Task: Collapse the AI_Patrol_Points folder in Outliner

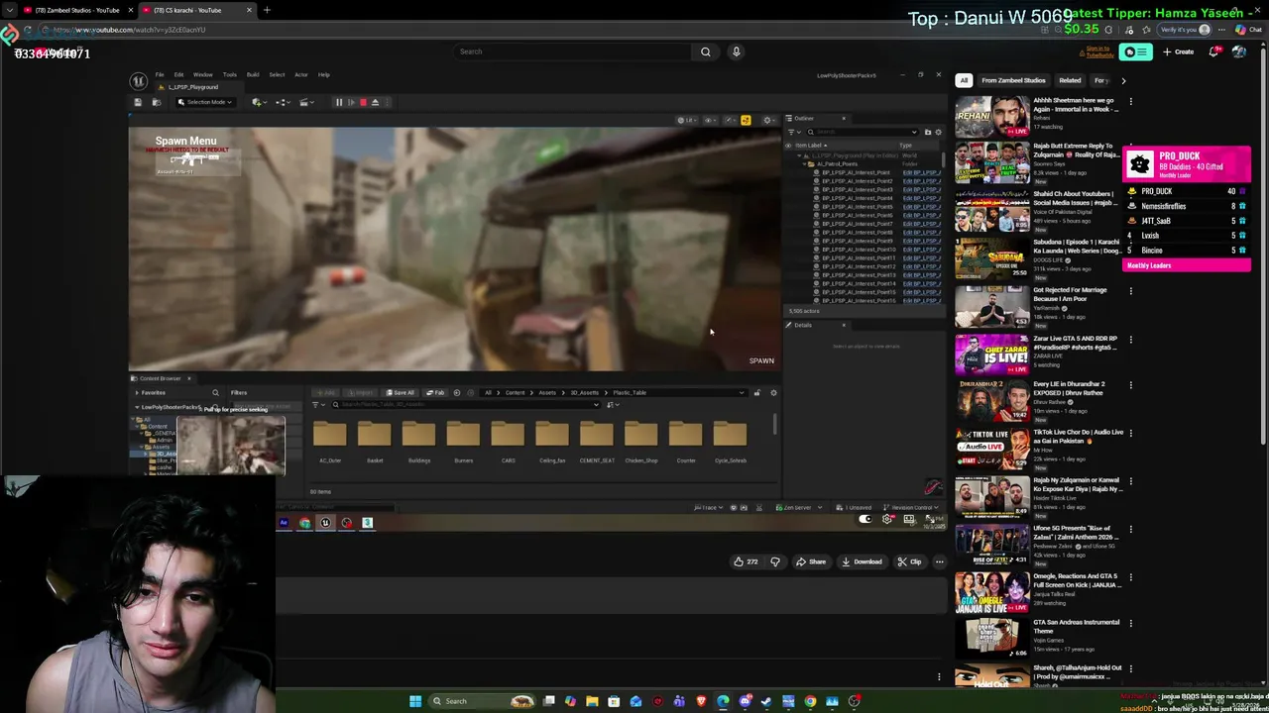Action: pyautogui.click(x=802, y=164)
